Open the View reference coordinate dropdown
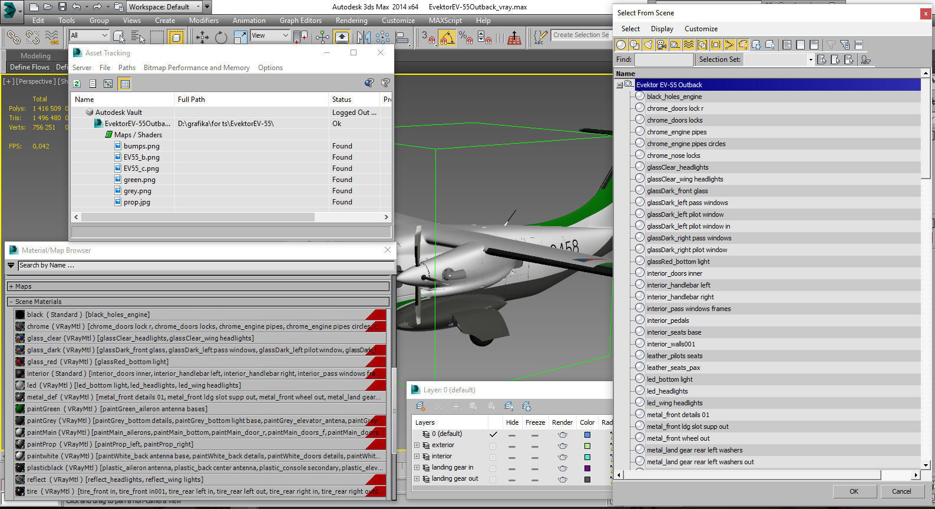Viewport: 935px width, 509px height. pyautogui.click(x=270, y=35)
